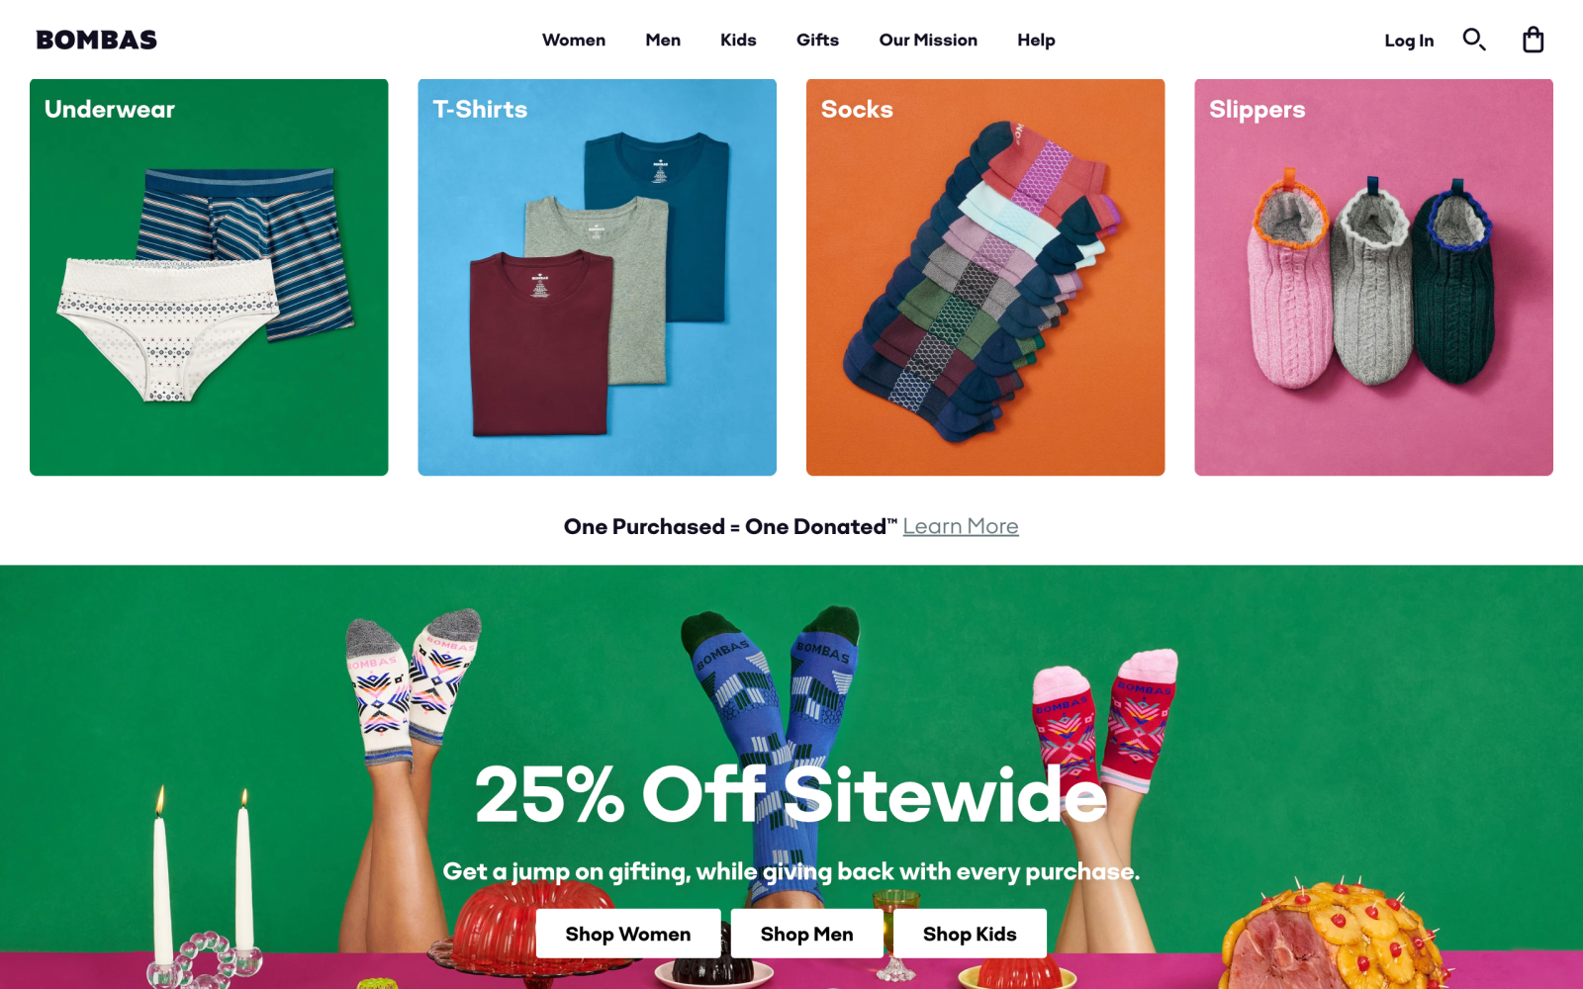Open the Slippers category tile
The image size is (1583, 989).
tap(1373, 277)
